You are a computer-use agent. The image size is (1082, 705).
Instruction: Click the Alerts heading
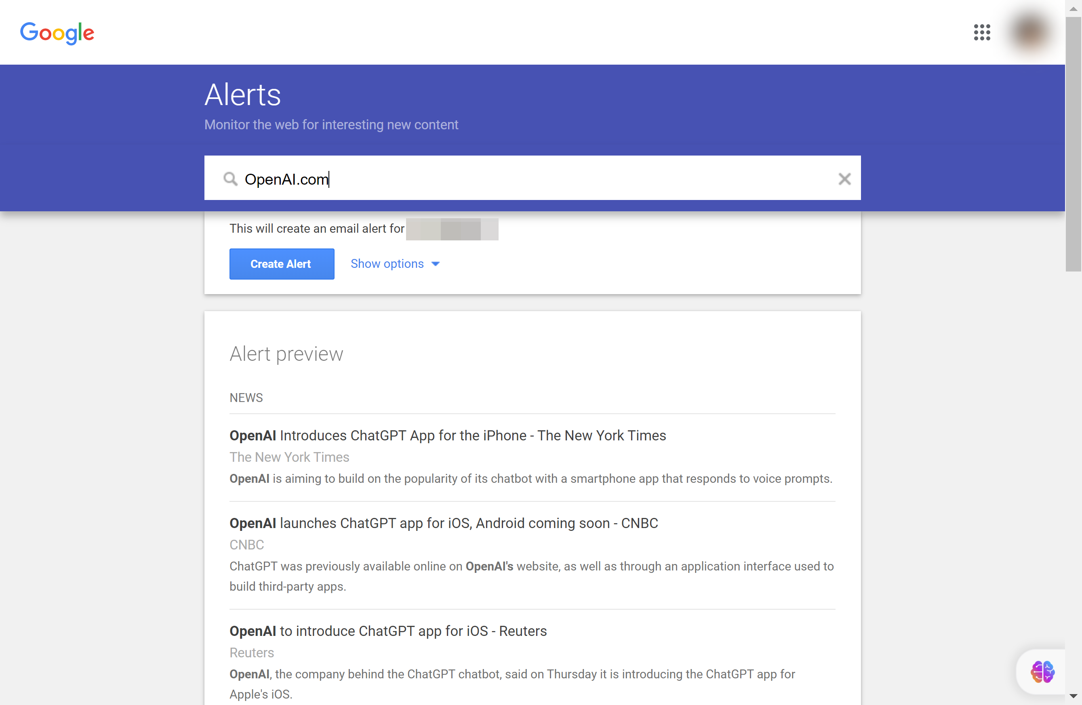(242, 95)
